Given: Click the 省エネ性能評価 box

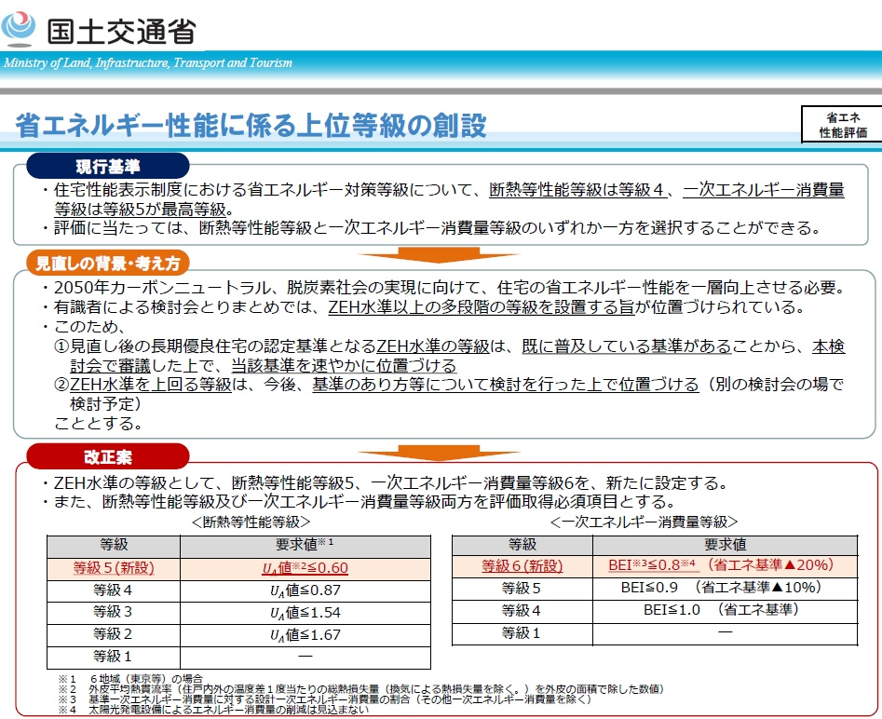Looking at the screenshot, I should [x=841, y=125].
